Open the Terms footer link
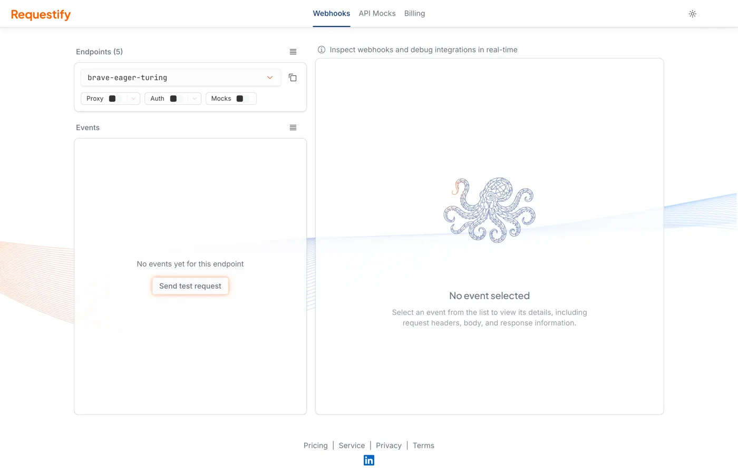738x474 pixels. [423, 446]
